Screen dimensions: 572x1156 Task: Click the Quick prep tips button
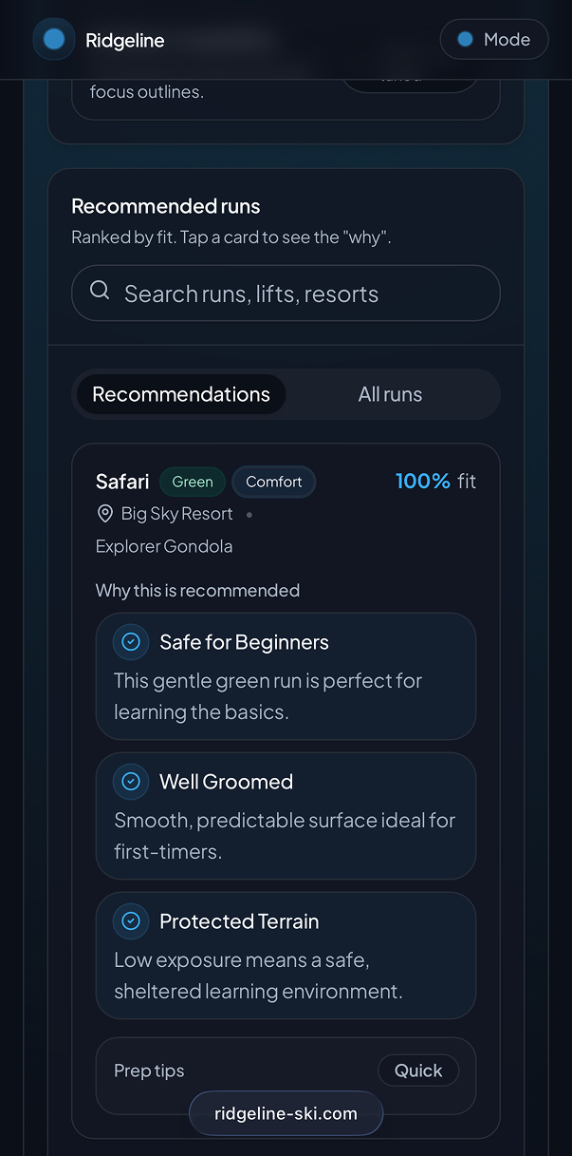pos(418,1071)
